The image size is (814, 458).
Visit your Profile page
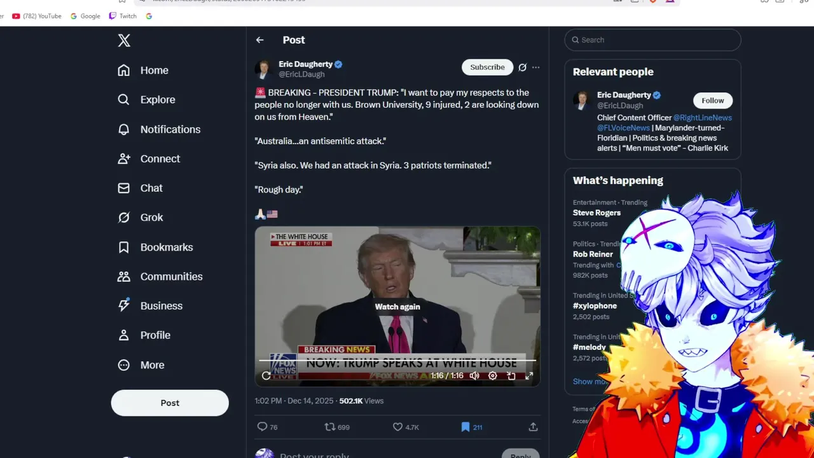(144, 335)
